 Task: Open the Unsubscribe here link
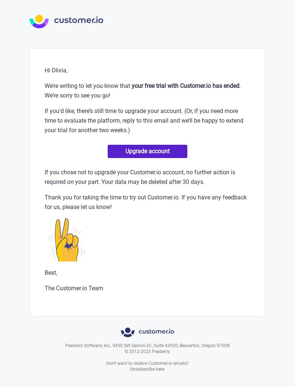coord(147,369)
